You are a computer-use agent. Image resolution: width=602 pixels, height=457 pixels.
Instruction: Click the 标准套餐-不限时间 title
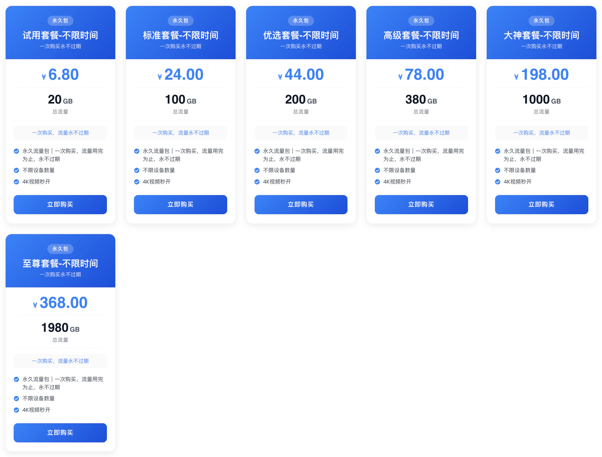pos(180,35)
